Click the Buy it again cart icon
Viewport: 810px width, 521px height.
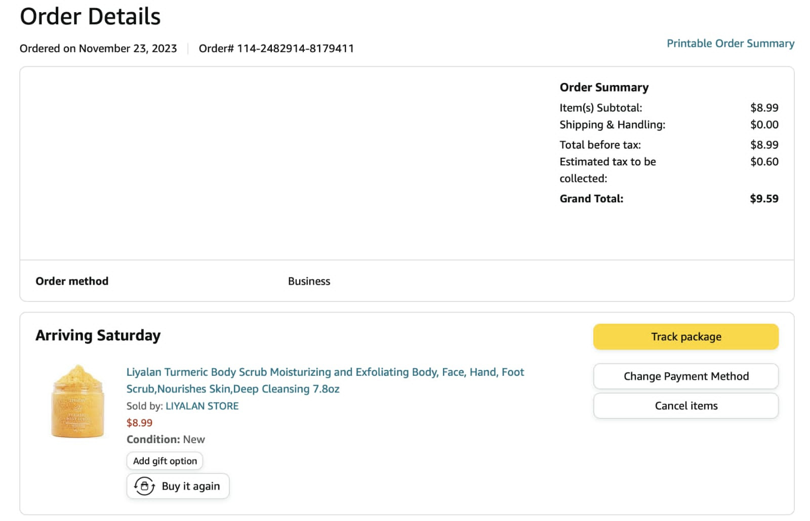click(x=144, y=486)
